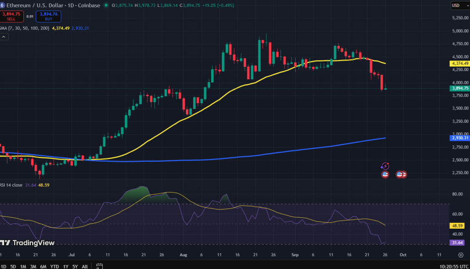Collapse the indicator legend with the chevron arrow

[4, 36]
